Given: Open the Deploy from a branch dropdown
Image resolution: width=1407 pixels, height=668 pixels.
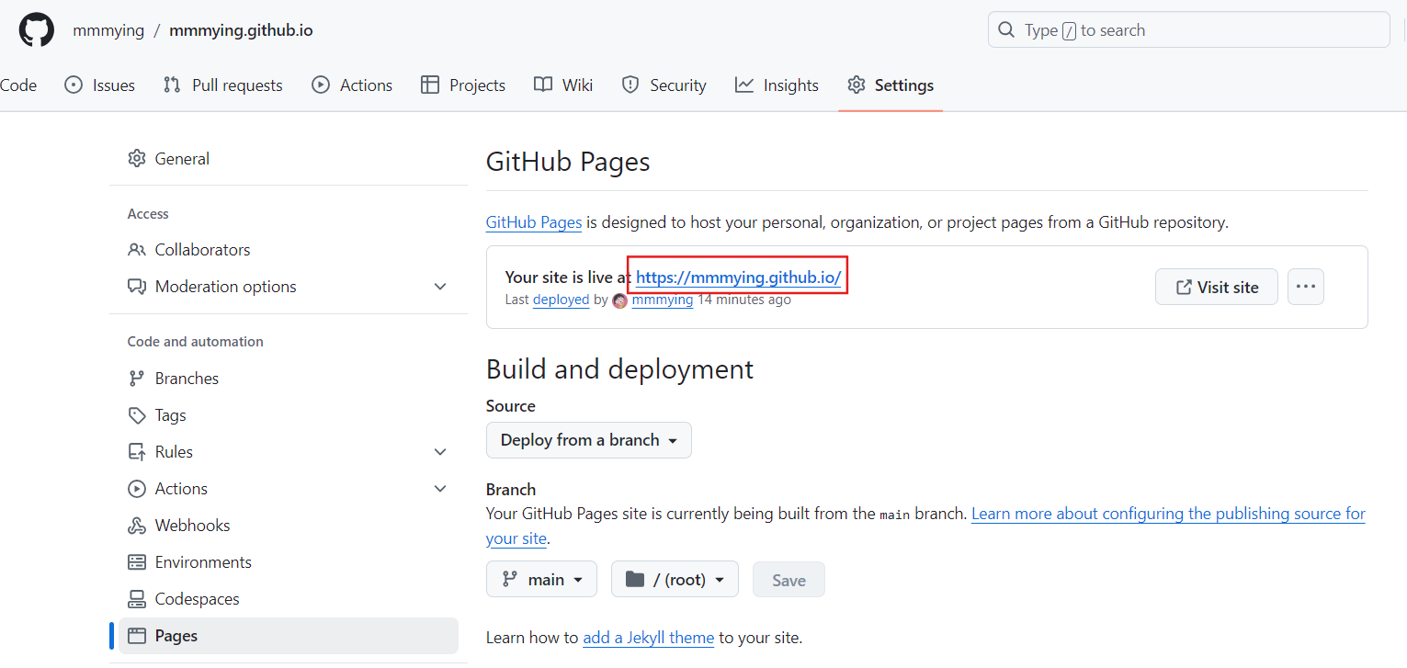Looking at the screenshot, I should coord(589,440).
